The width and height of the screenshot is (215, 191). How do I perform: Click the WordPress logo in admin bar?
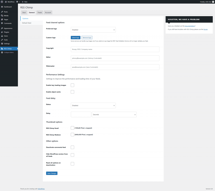[x=2, y=2]
